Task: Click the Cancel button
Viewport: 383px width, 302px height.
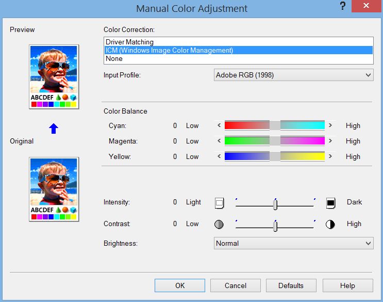Action: tap(236, 285)
